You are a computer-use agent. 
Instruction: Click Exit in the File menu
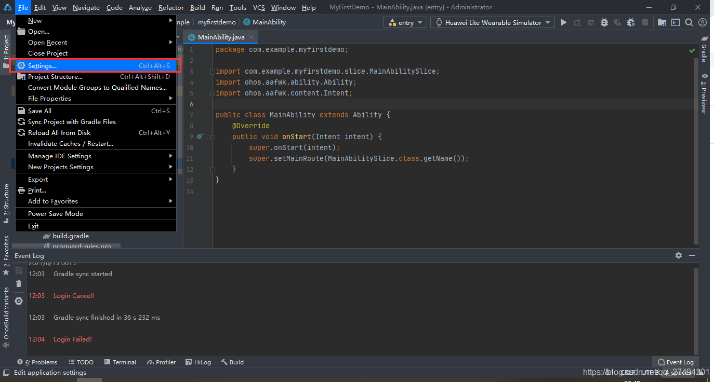[96, 226]
